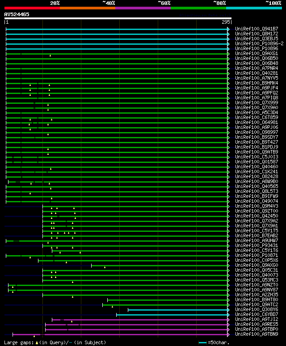This screenshot has width=286, height=346.
Task: Click the UniRef100_Q9AXG0 label
Action: coord(257,265)
